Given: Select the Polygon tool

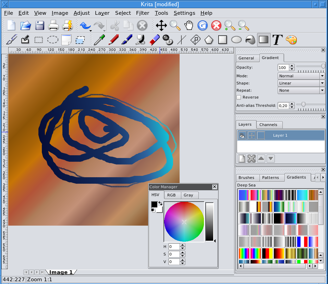Looking at the screenshot, I should click(x=209, y=39).
